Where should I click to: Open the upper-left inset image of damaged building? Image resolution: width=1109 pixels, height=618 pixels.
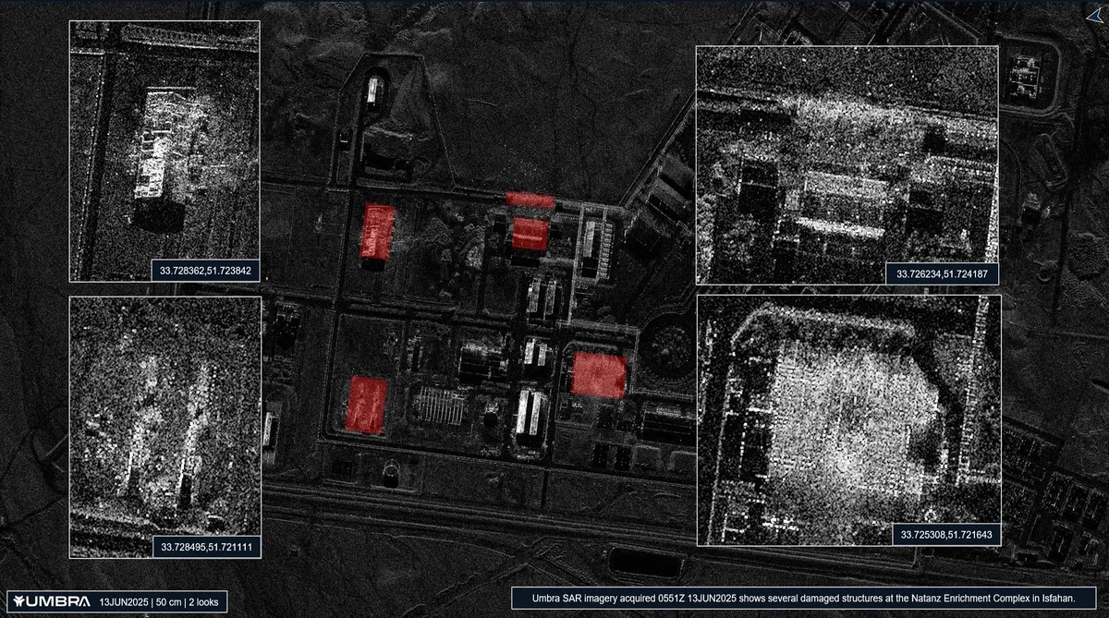[x=165, y=151]
